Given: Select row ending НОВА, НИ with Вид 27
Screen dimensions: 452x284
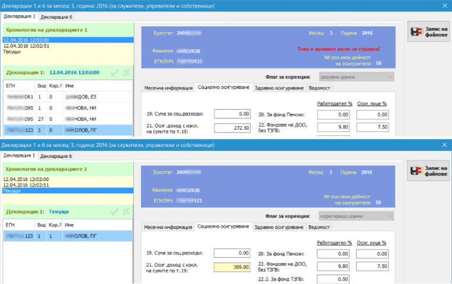Looking at the screenshot, I should 68,119.
